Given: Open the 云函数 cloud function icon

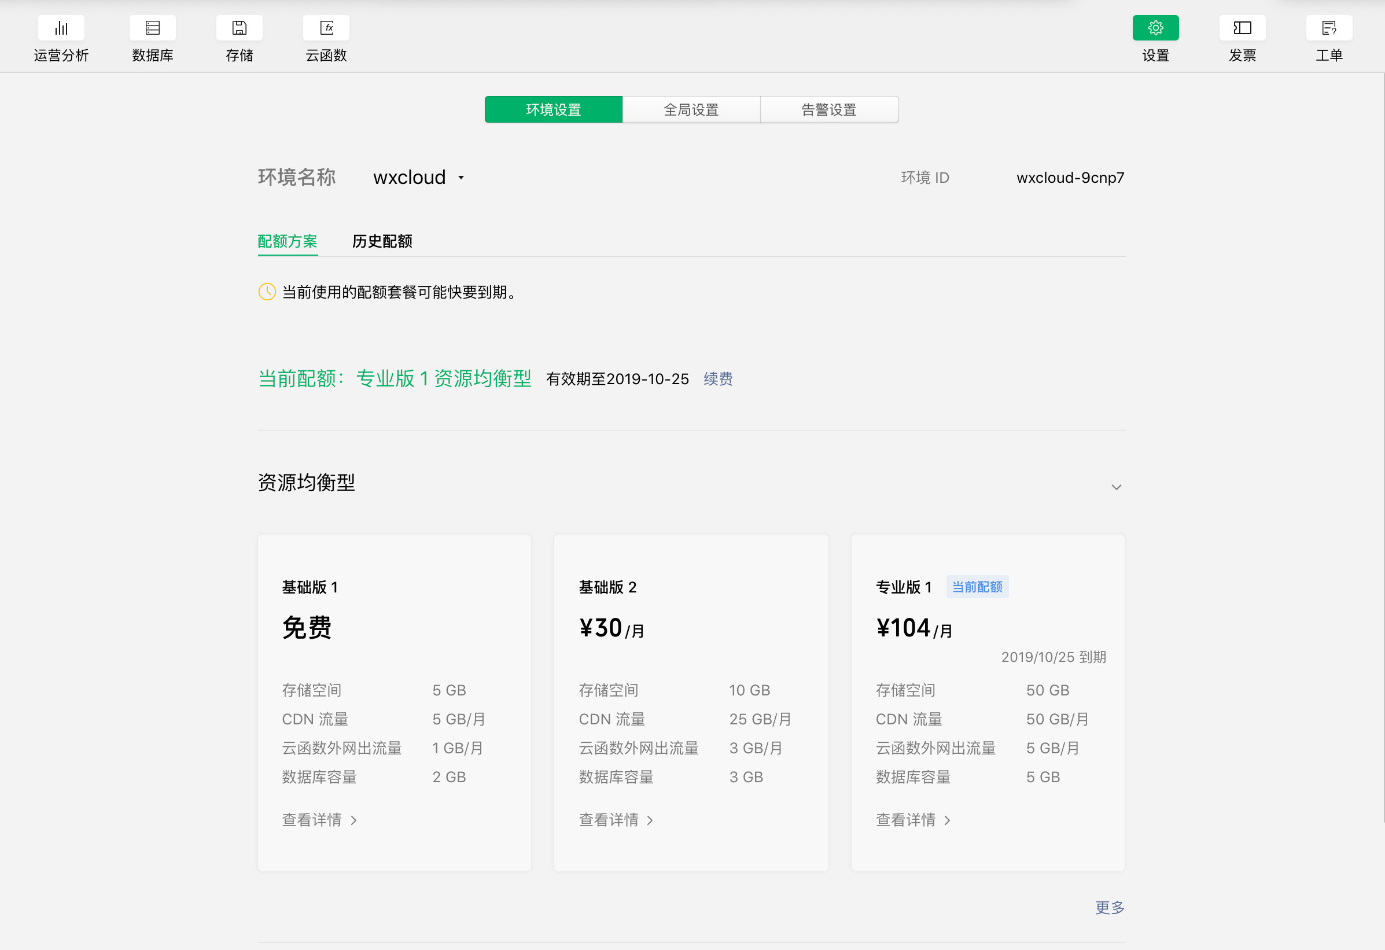Looking at the screenshot, I should [326, 28].
